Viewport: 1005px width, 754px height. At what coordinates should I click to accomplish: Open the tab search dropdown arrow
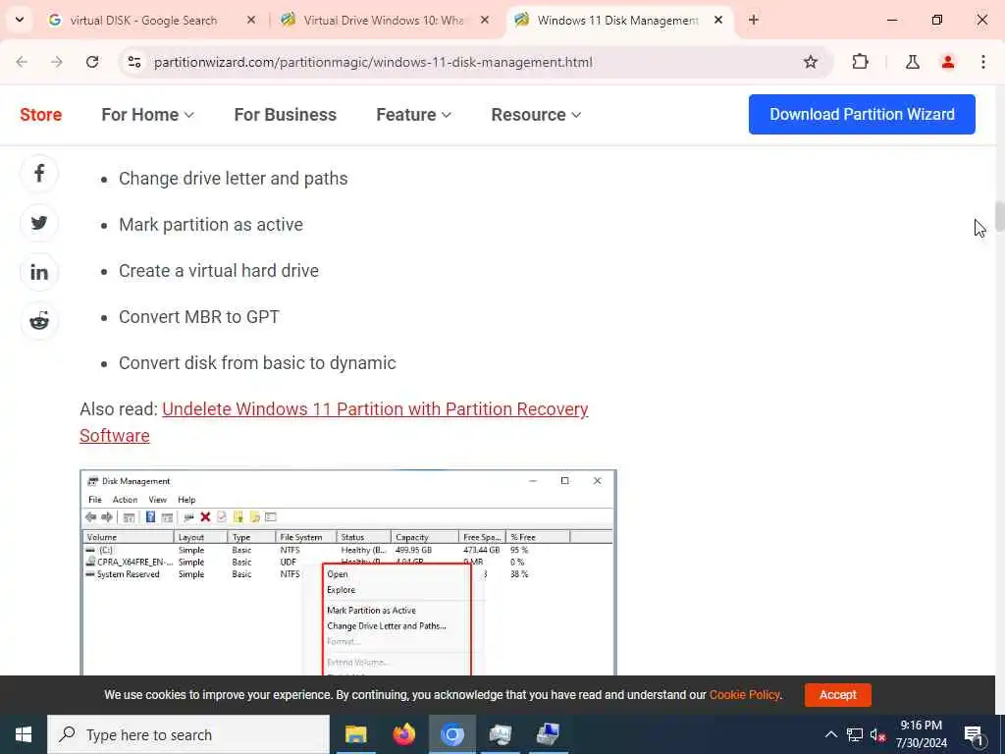click(20, 20)
